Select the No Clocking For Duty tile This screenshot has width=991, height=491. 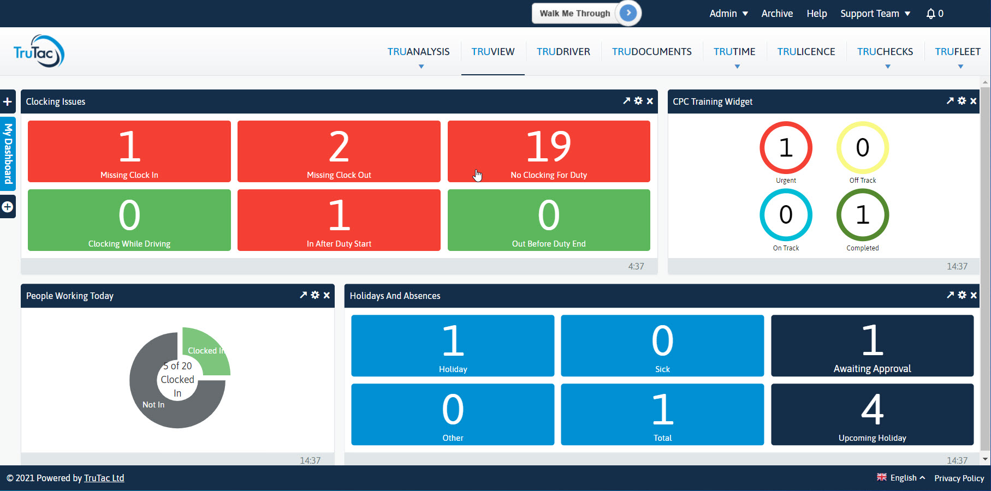549,151
